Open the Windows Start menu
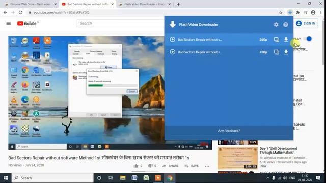This screenshot has height=183, width=326. pyautogui.click(x=6, y=178)
